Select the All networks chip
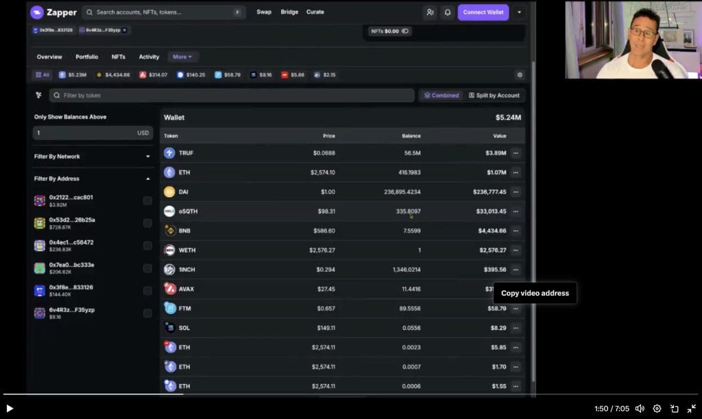 [x=43, y=75]
